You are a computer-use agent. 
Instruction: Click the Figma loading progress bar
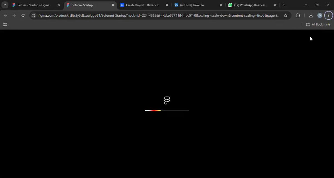point(167,110)
